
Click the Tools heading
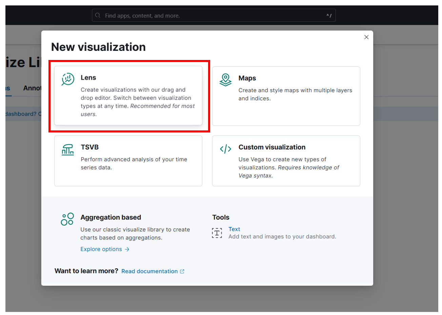[221, 217]
